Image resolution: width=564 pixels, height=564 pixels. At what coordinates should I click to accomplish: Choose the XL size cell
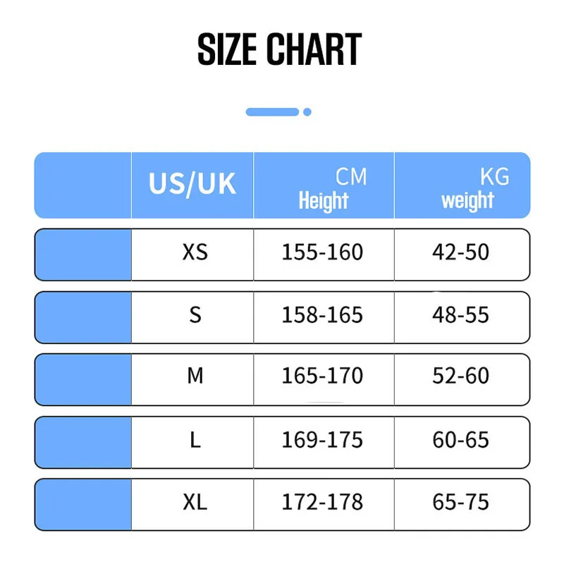tap(195, 503)
